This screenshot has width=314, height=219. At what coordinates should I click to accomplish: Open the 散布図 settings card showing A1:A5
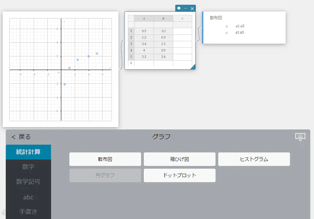pyautogui.click(x=244, y=28)
